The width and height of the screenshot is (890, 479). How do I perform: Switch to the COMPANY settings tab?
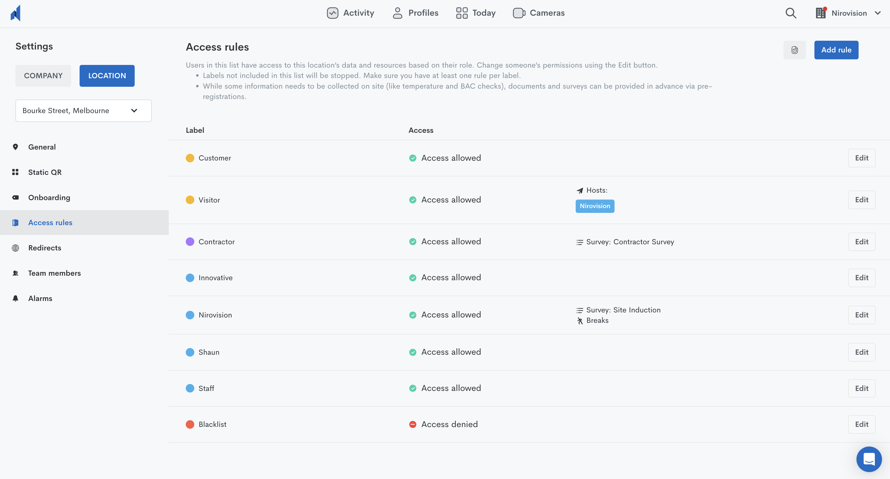pyautogui.click(x=43, y=76)
